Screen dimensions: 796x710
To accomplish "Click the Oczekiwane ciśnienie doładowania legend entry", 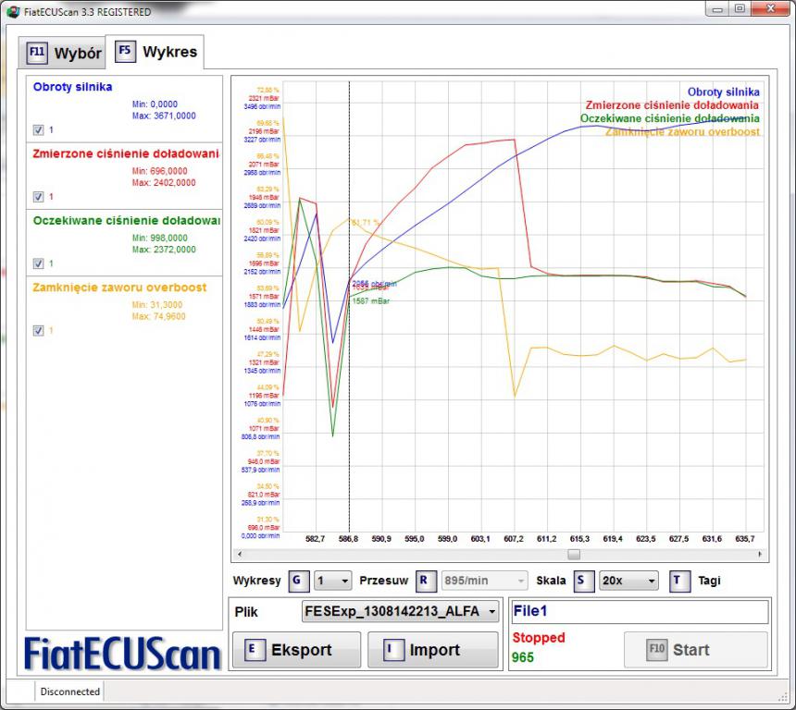I will [669, 118].
